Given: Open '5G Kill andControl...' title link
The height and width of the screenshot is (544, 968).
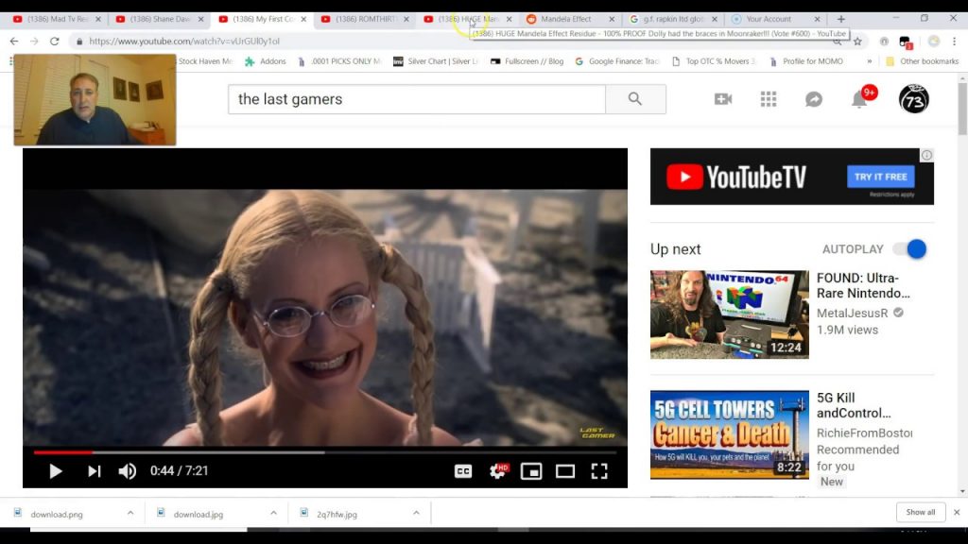Looking at the screenshot, I should 854,405.
